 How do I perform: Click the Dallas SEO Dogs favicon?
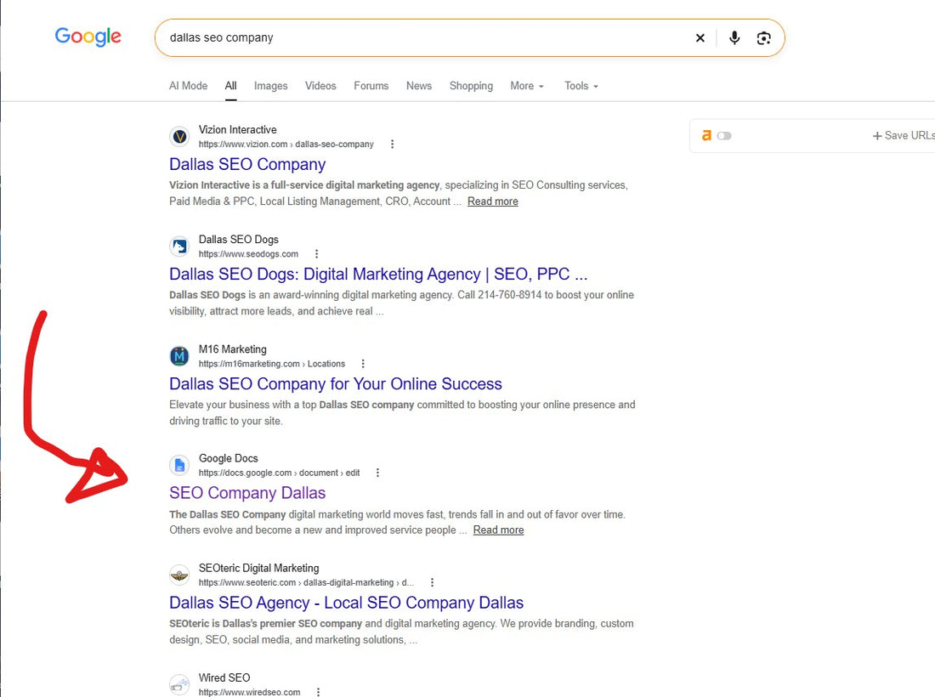[x=179, y=246]
